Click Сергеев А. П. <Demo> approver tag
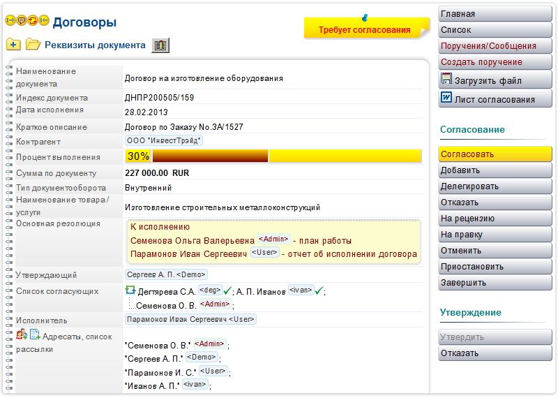Image resolution: width=558 pixels, height=398 pixels. coord(166,274)
